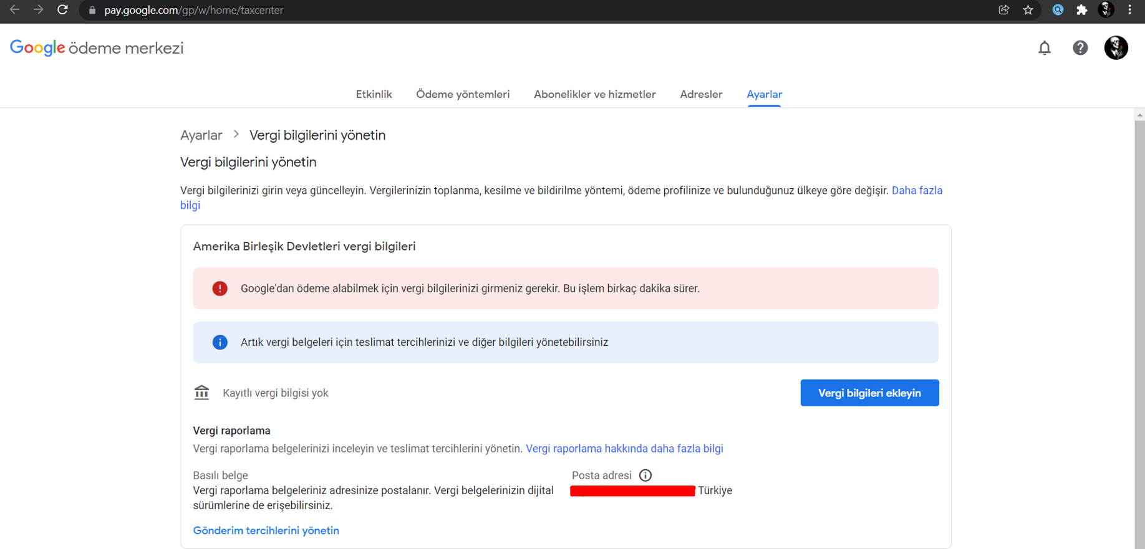Open the Chrome three-dot menu

point(1129,10)
